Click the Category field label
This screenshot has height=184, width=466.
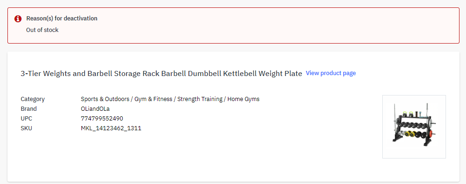(x=33, y=99)
